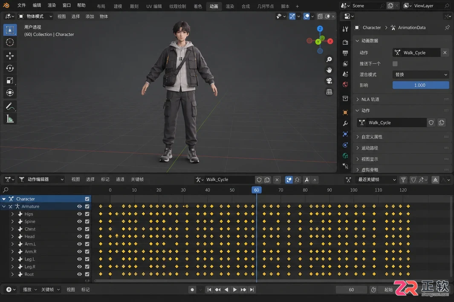Unlink Walk_Cycle action in animation data
The height and width of the screenshot is (302, 454).
pyautogui.click(x=445, y=53)
